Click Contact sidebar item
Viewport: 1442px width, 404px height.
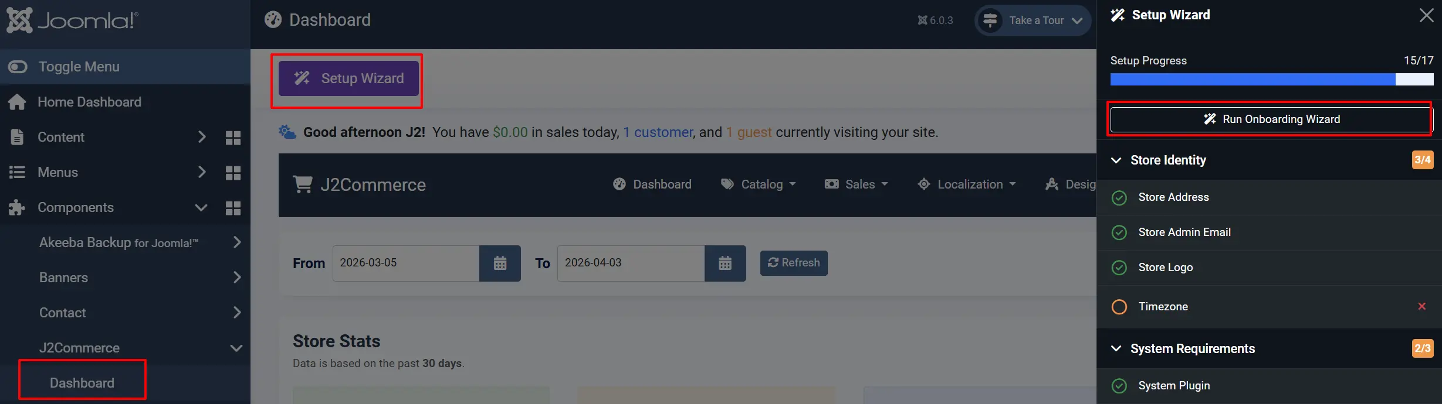tap(62, 313)
